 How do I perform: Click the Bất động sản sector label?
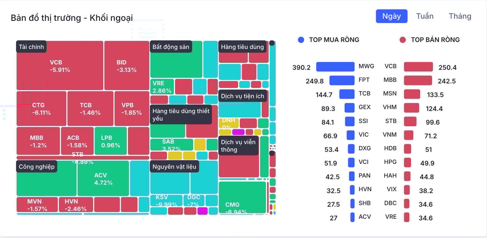pyautogui.click(x=171, y=47)
